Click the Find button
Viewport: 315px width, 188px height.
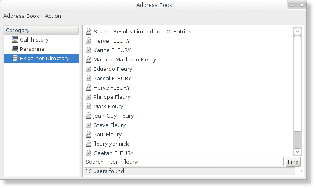(293, 162)
